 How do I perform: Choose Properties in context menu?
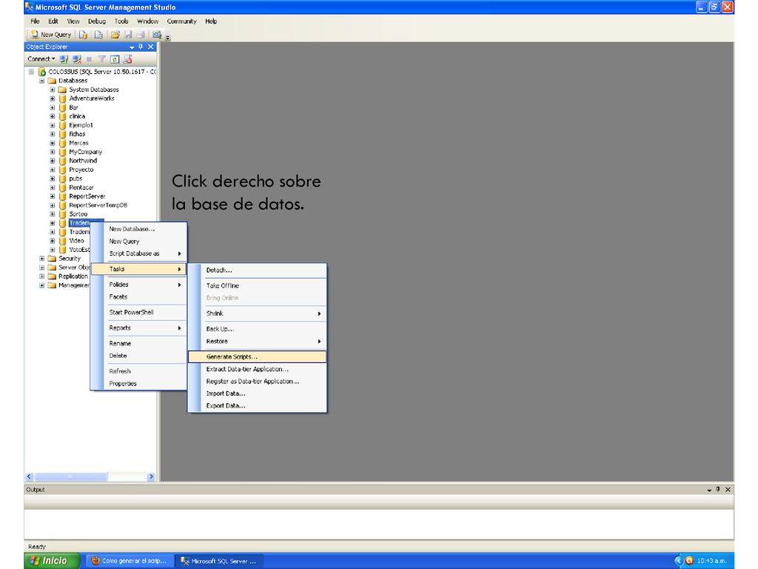(x=138, y=384)
